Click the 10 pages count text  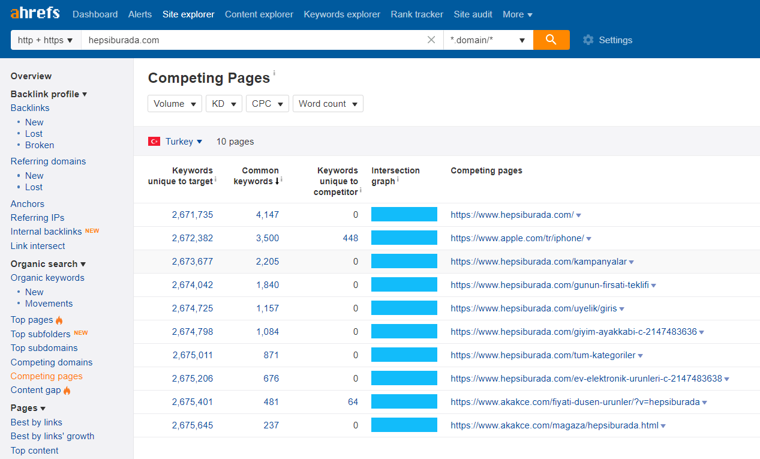235,142
